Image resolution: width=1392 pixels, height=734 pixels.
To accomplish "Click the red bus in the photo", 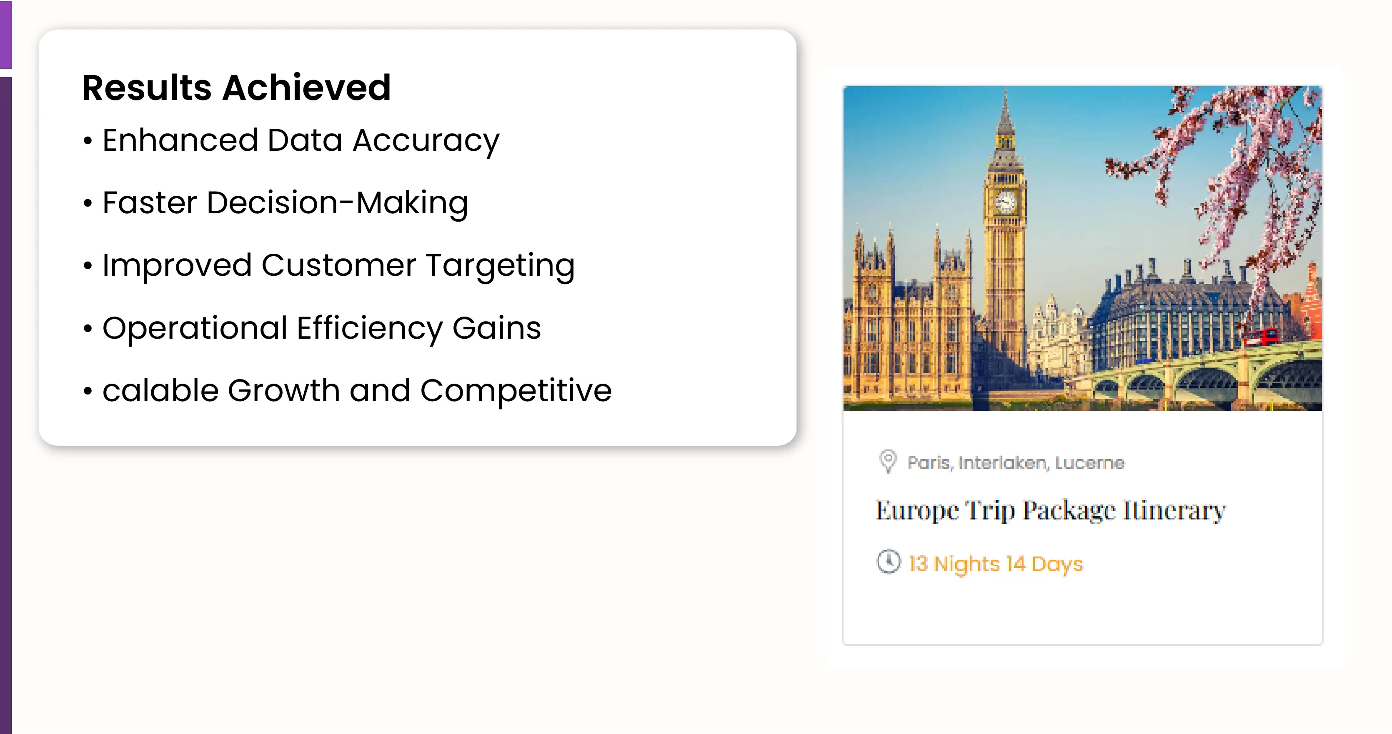I will point(1261,337).
